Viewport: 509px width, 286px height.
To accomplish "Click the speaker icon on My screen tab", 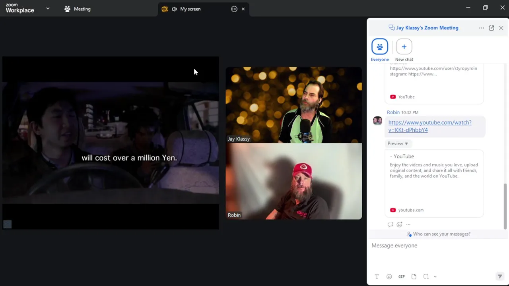I will (174, 9).
